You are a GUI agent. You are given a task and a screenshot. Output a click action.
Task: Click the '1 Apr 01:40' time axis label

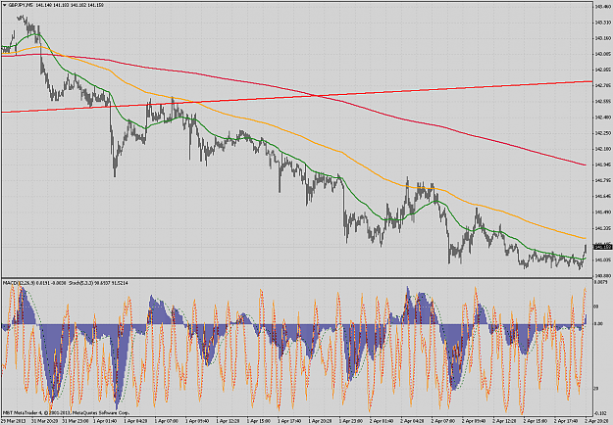[104, 421]
